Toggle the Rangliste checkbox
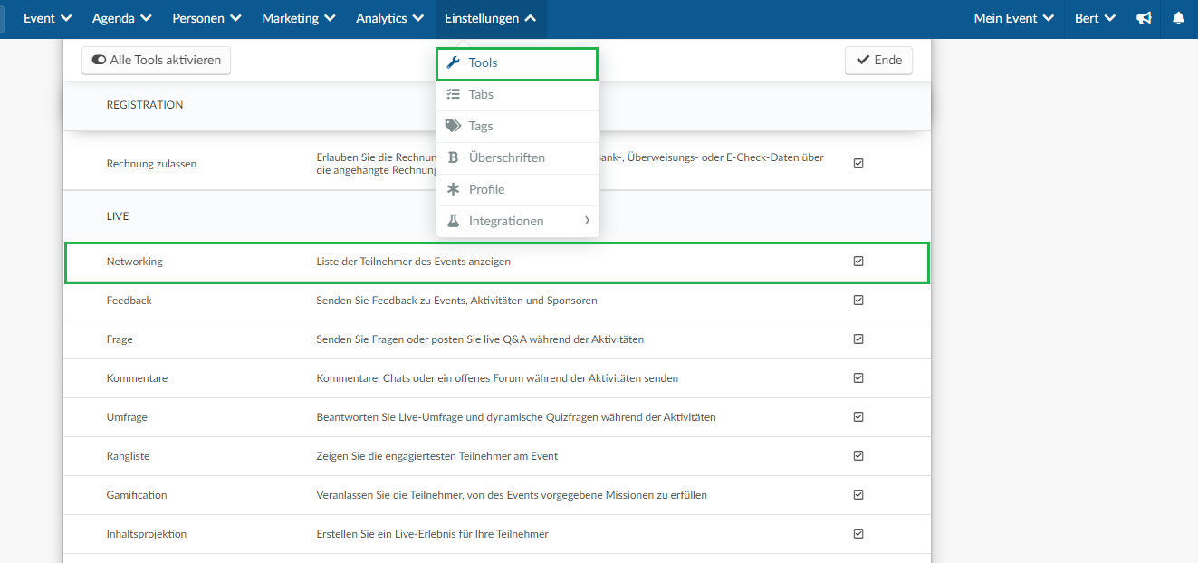Viewport: 1198px width, 563px height. click(858, 455)
